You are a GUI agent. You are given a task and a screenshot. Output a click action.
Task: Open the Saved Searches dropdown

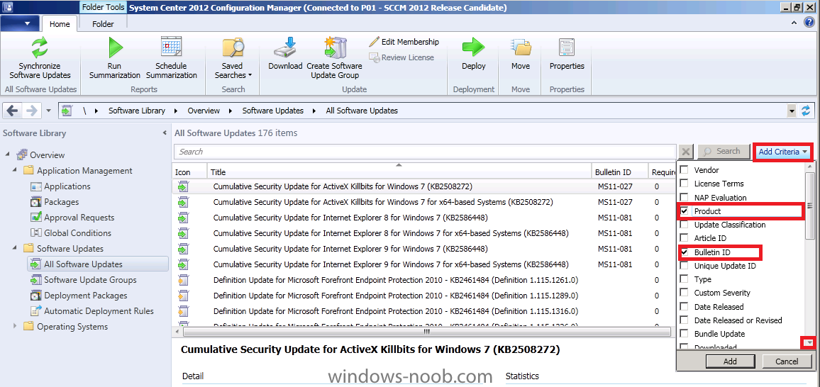coord(233,70)
